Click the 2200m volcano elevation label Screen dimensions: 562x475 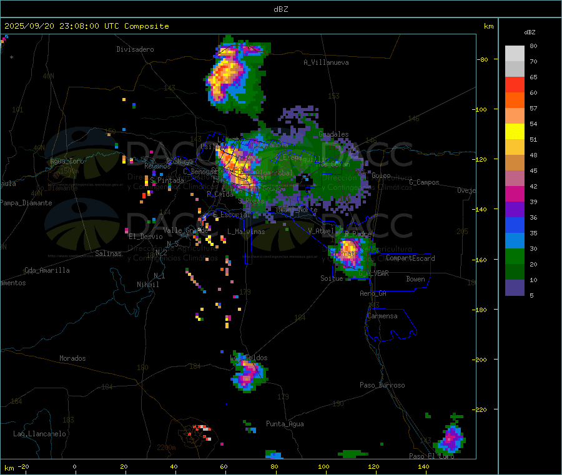click(166, 448)
